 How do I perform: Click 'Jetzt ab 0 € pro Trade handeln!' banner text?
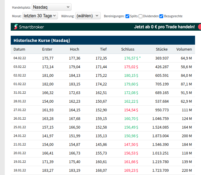tap(164, 27)
